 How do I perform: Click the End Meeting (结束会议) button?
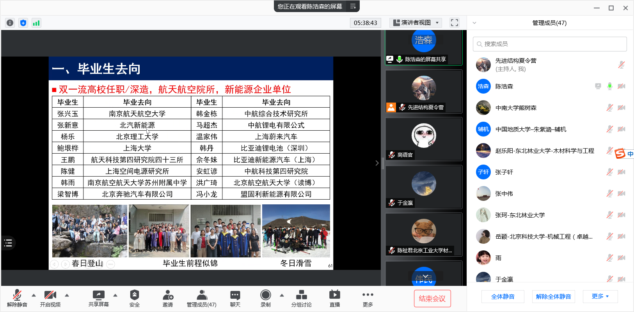432,298
